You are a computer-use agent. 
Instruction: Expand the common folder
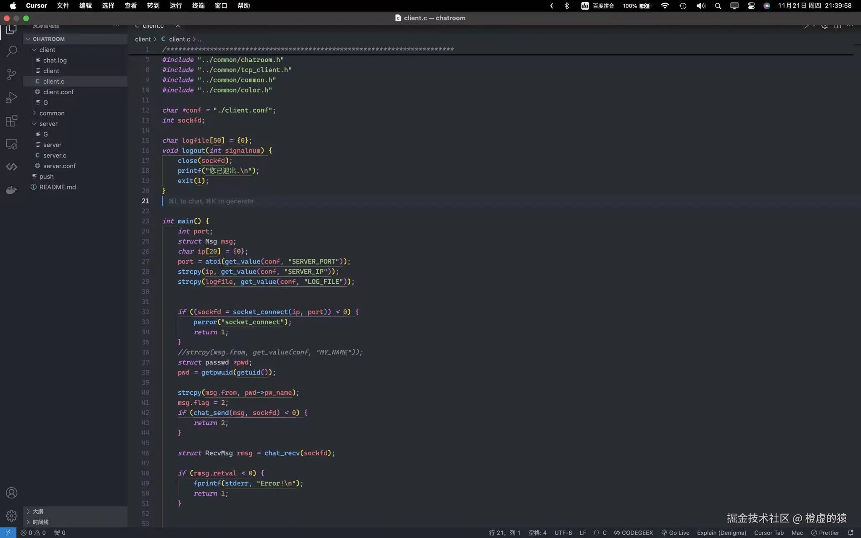[x=52, y=113]
